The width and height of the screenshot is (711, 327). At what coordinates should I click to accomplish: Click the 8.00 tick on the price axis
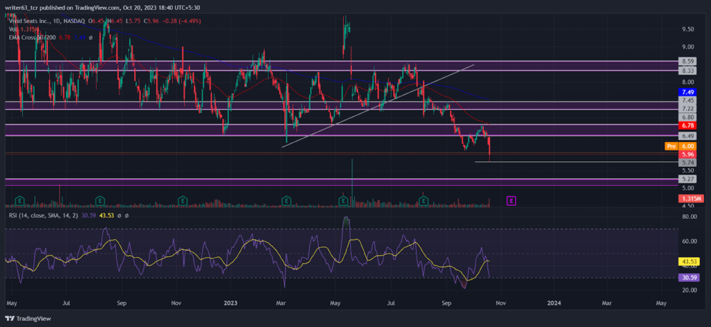(688, 82)
